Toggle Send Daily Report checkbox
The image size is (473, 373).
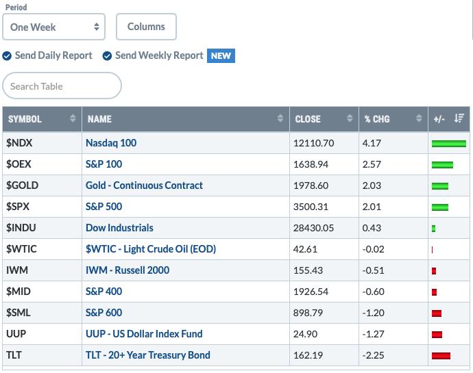click(7, 55)
